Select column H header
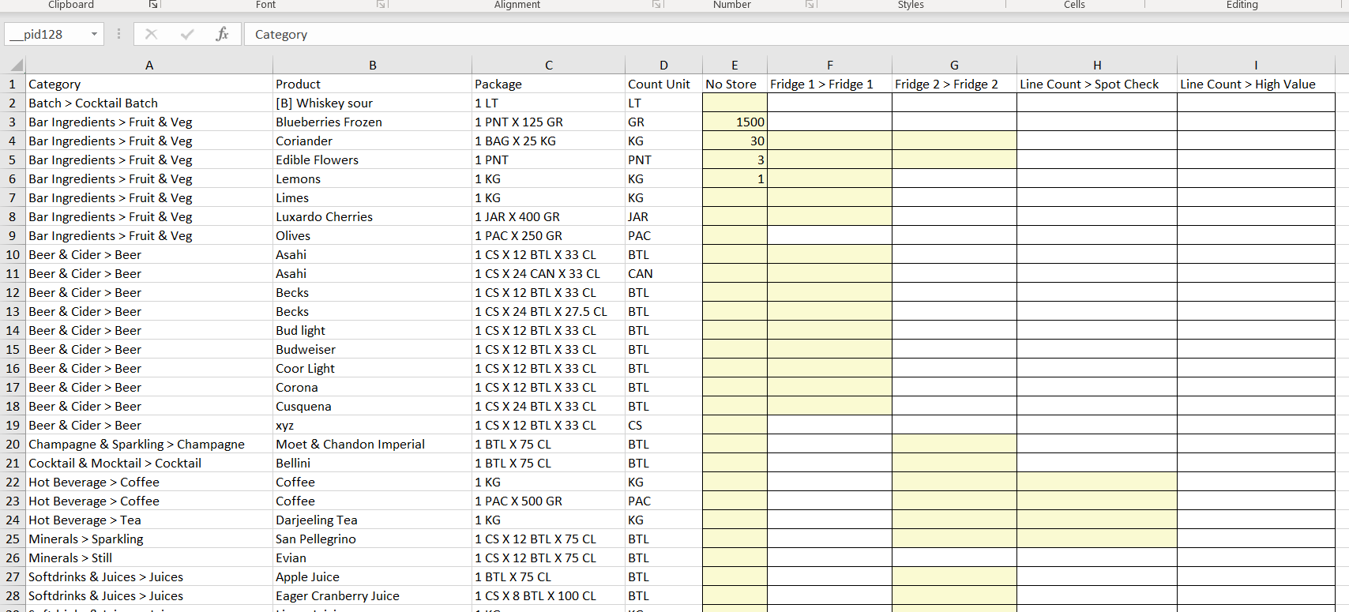Screen dimensions: 1349x612 [1096, 65]
